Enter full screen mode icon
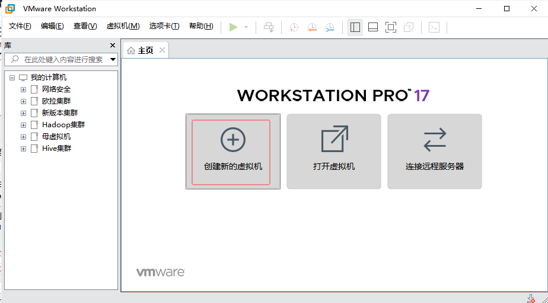This screenshot has width=548, height=303. pyautogui.click(x=391, y=27)
